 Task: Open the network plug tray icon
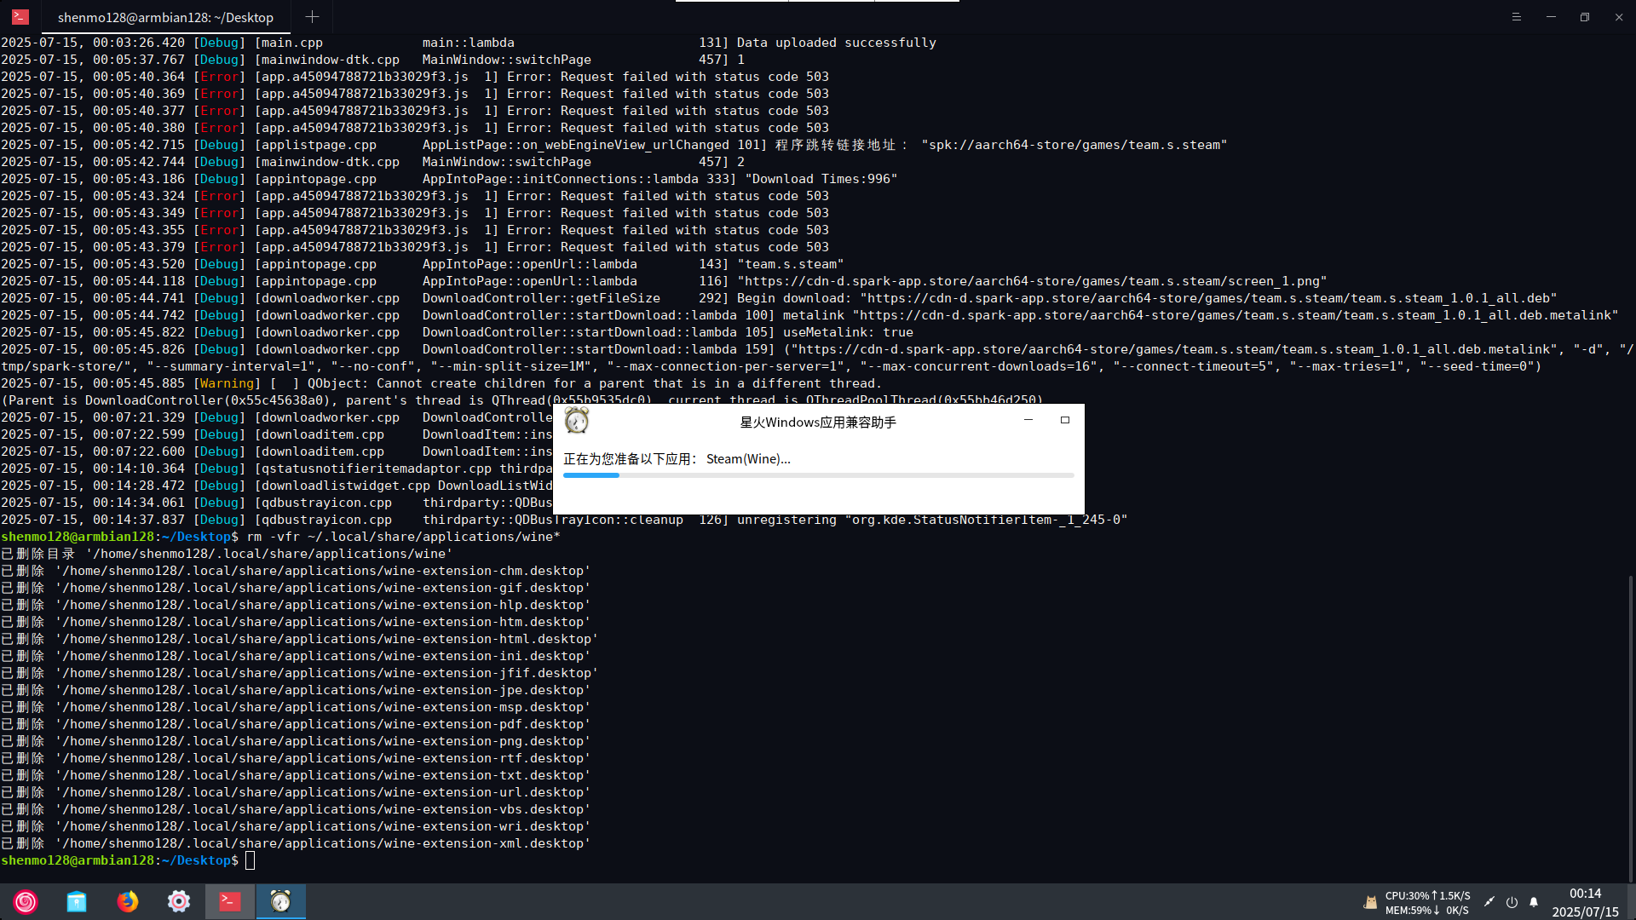click(1489, 902)
